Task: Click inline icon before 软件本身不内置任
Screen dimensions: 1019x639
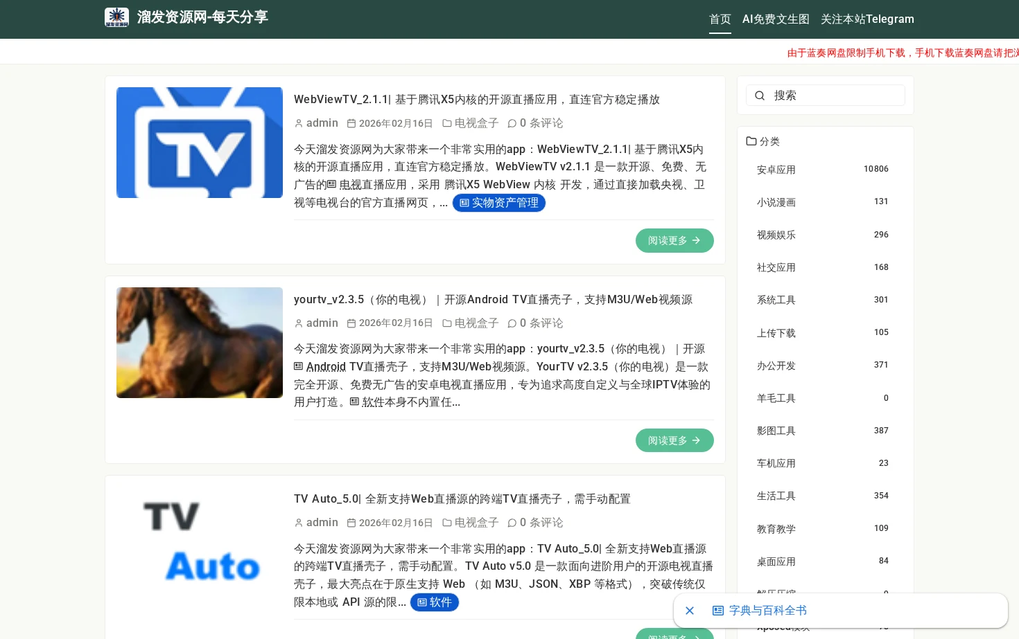Action: [x=354, y=402]
